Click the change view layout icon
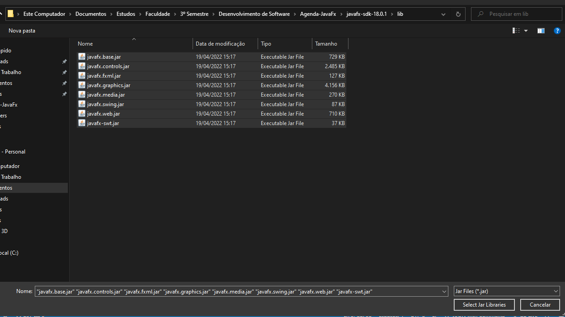This screenshot has width=565, height=317. [x=516, y=31]
